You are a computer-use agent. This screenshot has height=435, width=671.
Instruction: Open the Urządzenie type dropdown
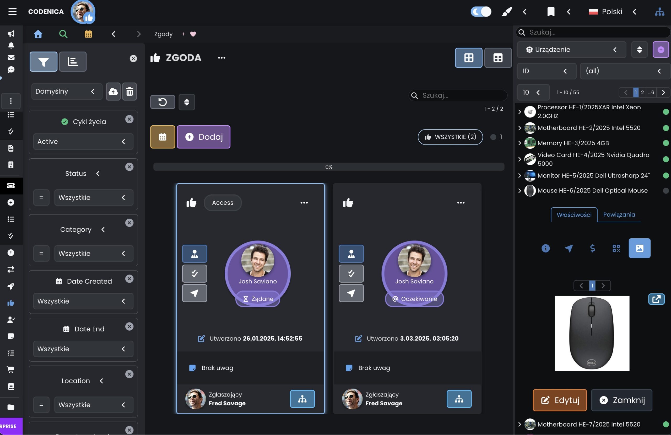click(571, 50)
